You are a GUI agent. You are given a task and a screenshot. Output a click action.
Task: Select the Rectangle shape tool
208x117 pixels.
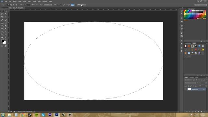(6, 34)
